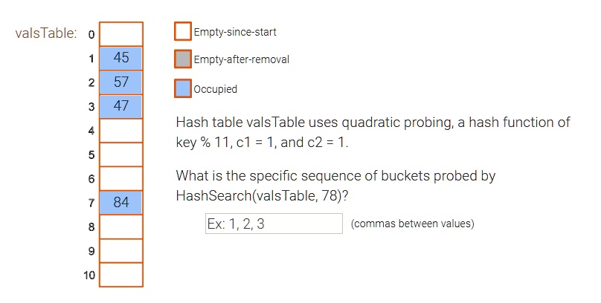Click empty bucket 6 in valsTable
The width and height of the screenshot is (601, 303).
[x=121, y=179]
